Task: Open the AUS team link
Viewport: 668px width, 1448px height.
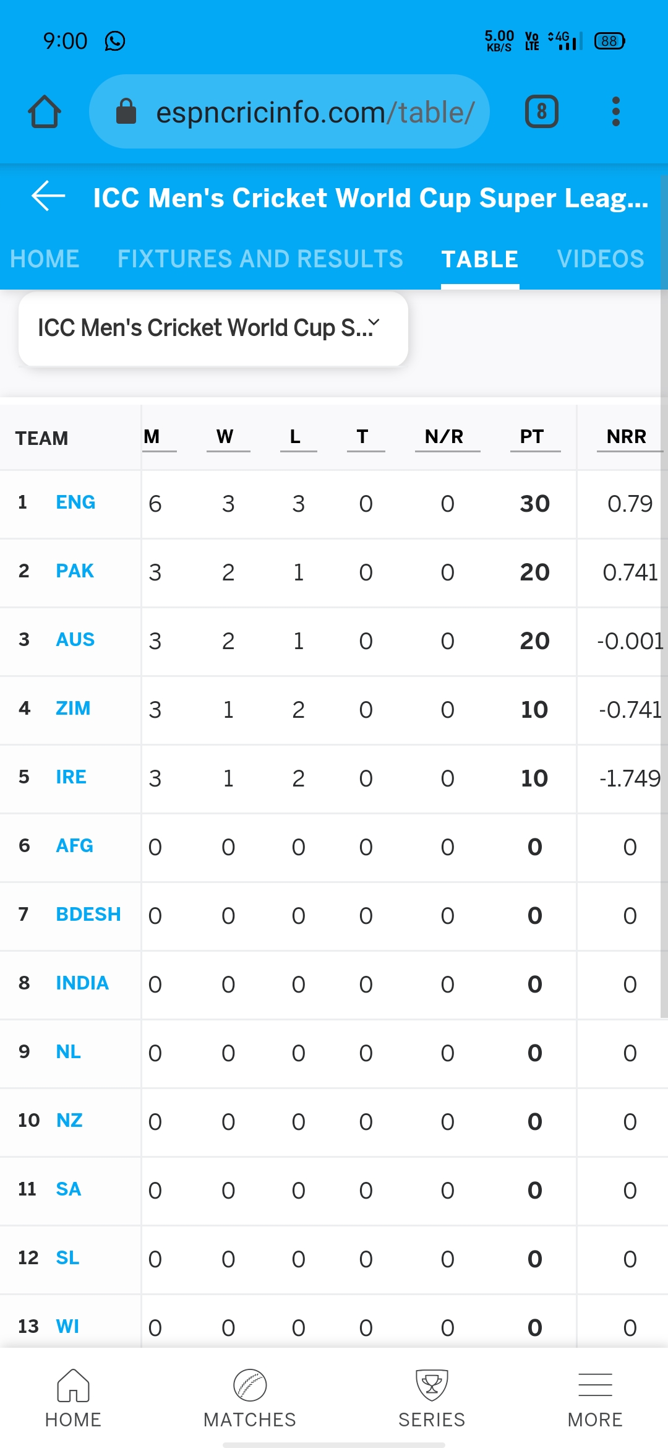Action: pyautogui.click(x=75, y=639)
